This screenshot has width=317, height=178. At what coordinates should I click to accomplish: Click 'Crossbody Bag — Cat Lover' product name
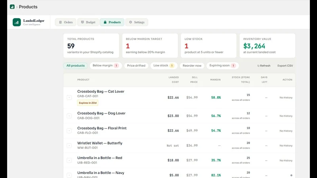click(x=101, y=91)
